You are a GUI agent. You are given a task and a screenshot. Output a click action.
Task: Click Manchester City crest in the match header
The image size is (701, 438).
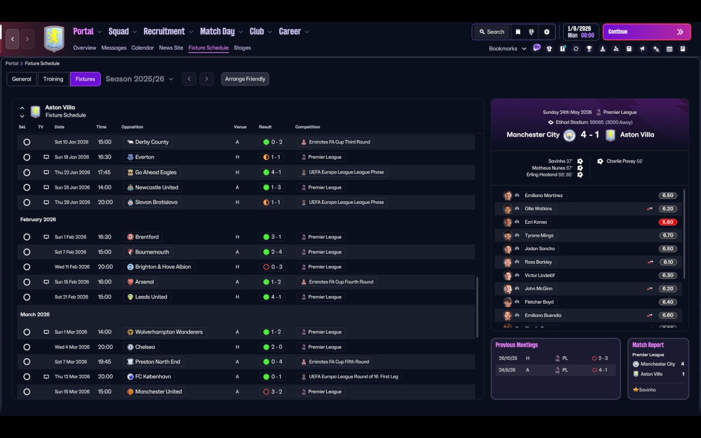570,135
